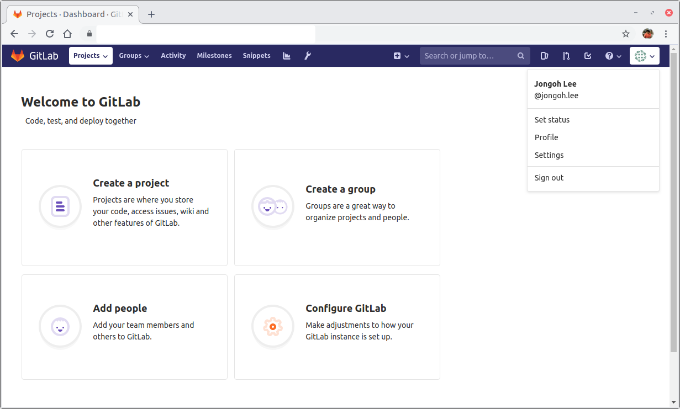Open the instance statistics chart icon

pyautogui.click(x=287, y=56)
